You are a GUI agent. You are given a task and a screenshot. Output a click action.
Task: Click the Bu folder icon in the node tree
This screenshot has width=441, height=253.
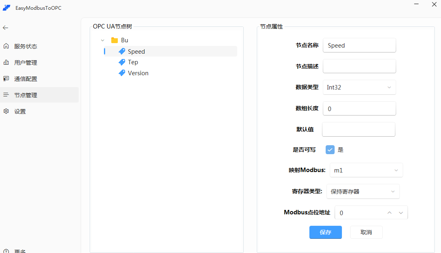[x=115, y=40]
